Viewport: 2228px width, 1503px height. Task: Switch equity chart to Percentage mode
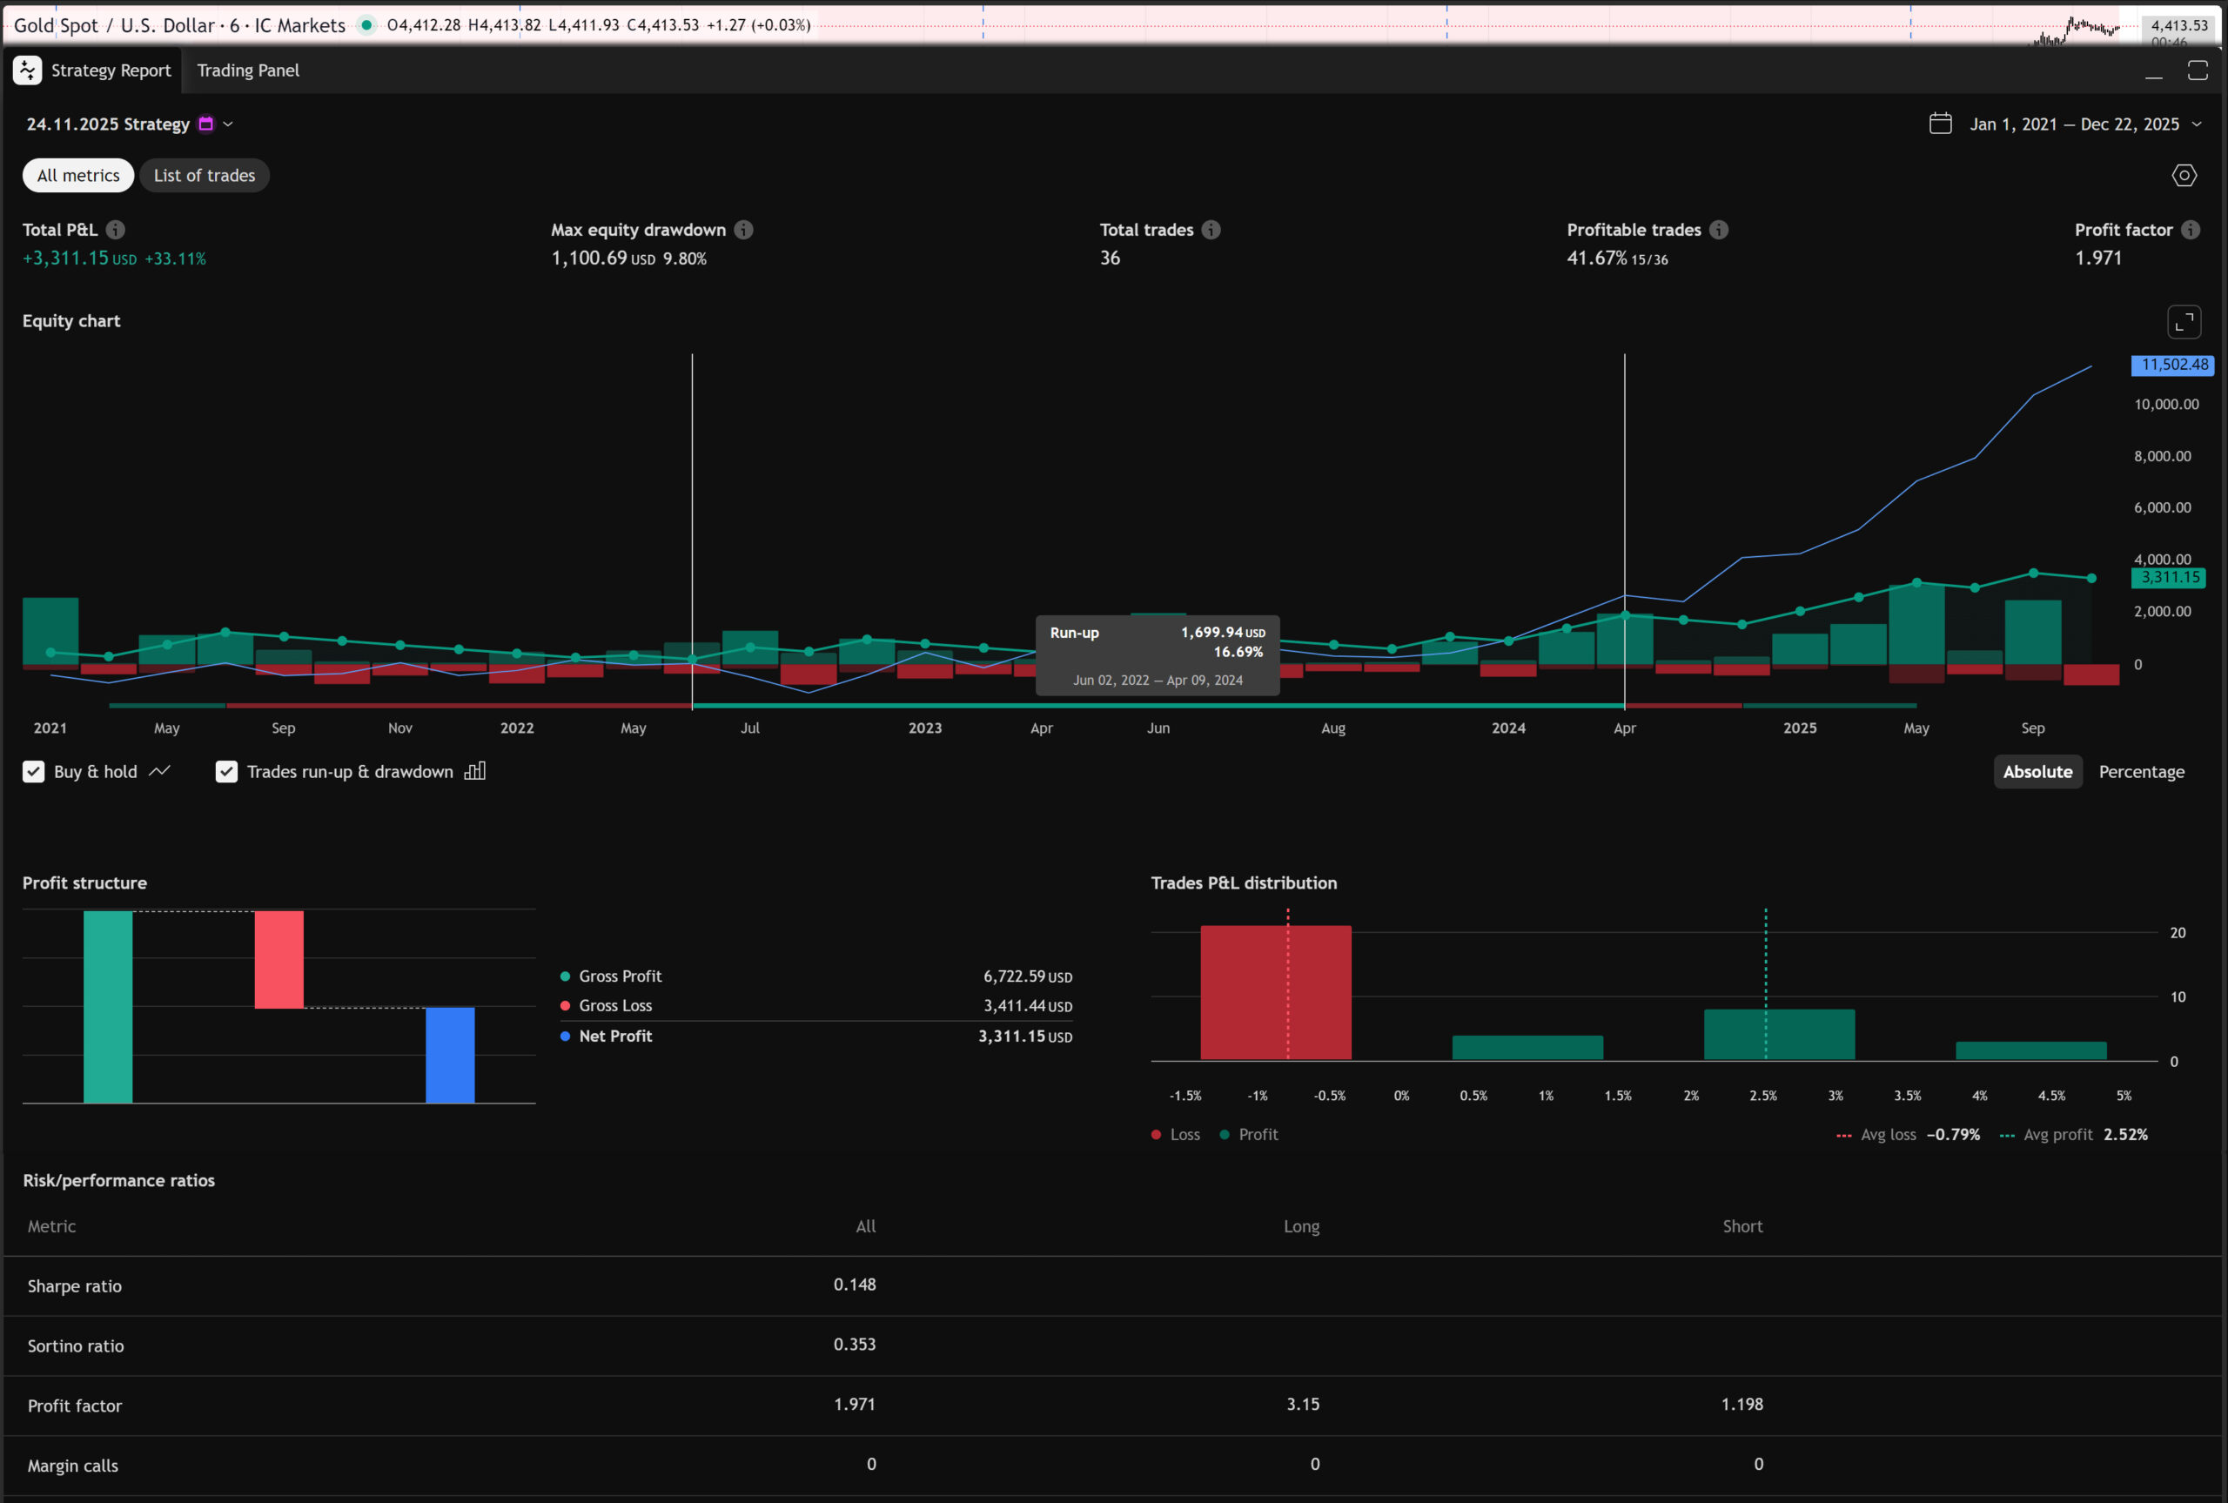[2141, 772]
